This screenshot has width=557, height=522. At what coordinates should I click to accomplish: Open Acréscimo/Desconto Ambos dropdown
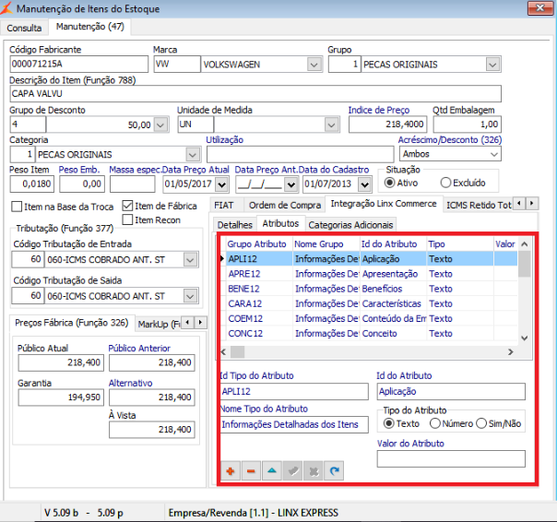493,154
